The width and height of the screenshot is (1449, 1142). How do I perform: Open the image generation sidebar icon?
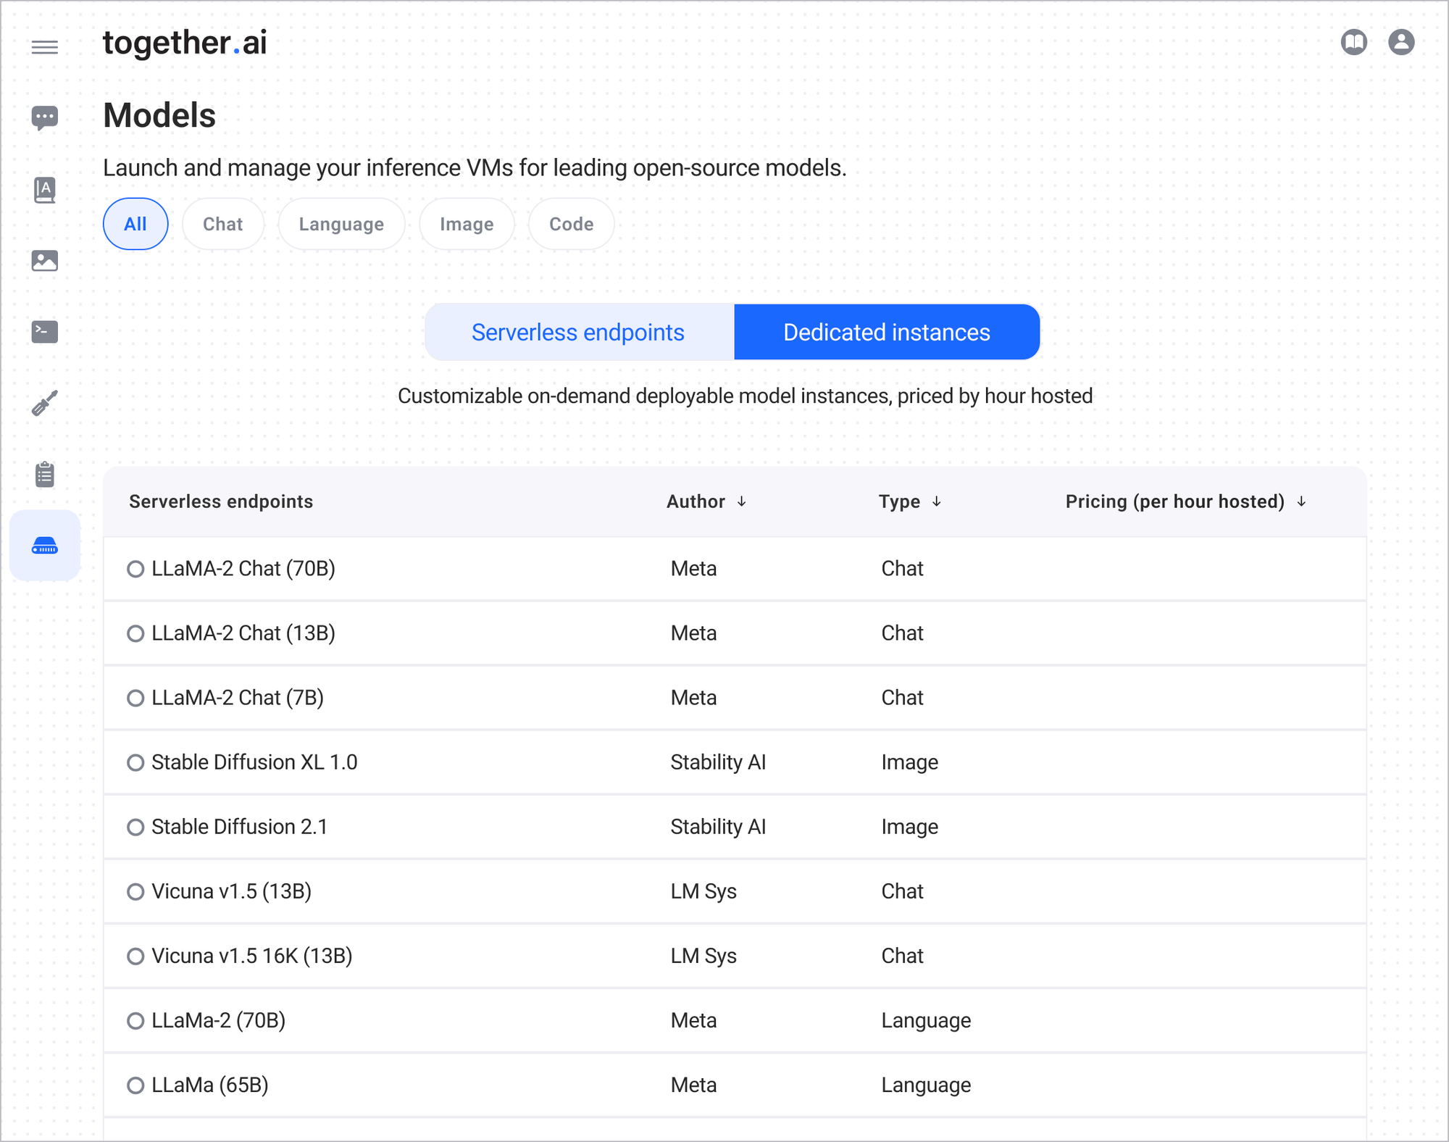coord(44,260)
